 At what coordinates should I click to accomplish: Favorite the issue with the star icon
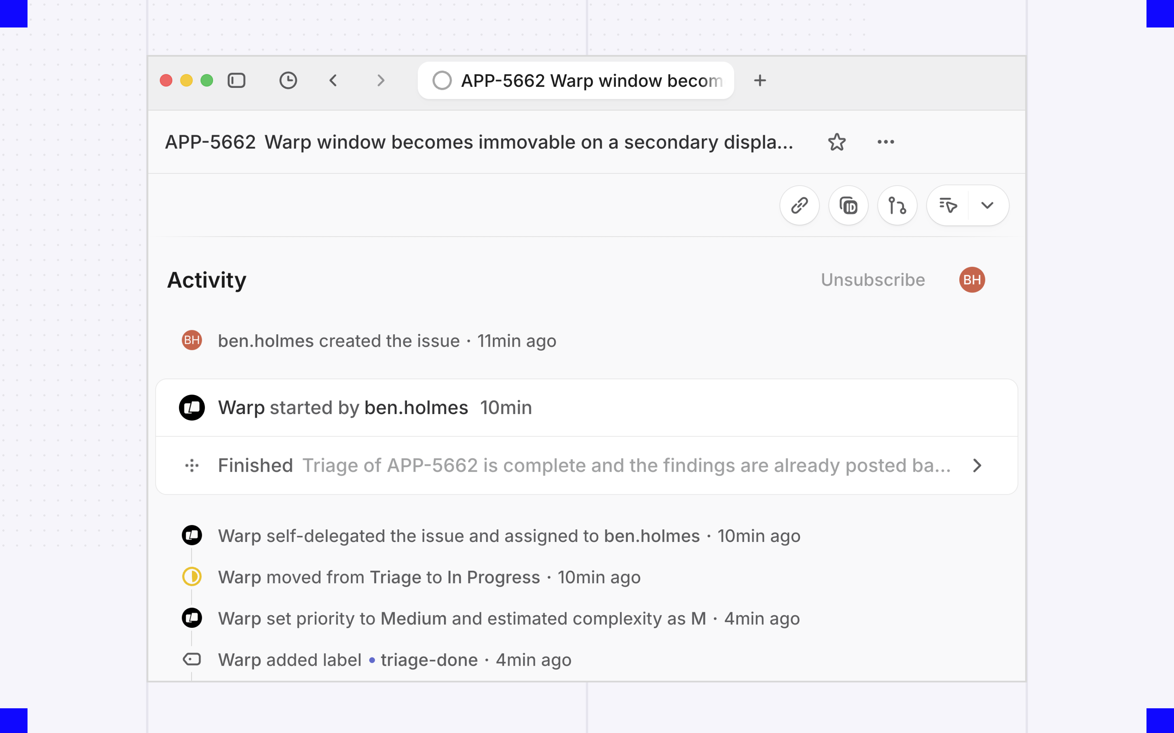[x=837, y=142]
